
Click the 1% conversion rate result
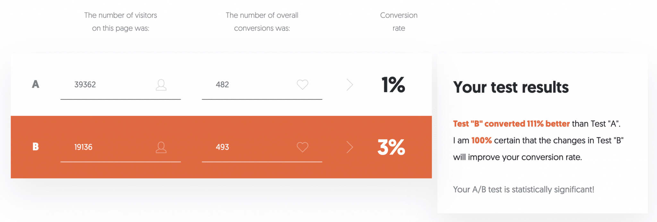393,85
